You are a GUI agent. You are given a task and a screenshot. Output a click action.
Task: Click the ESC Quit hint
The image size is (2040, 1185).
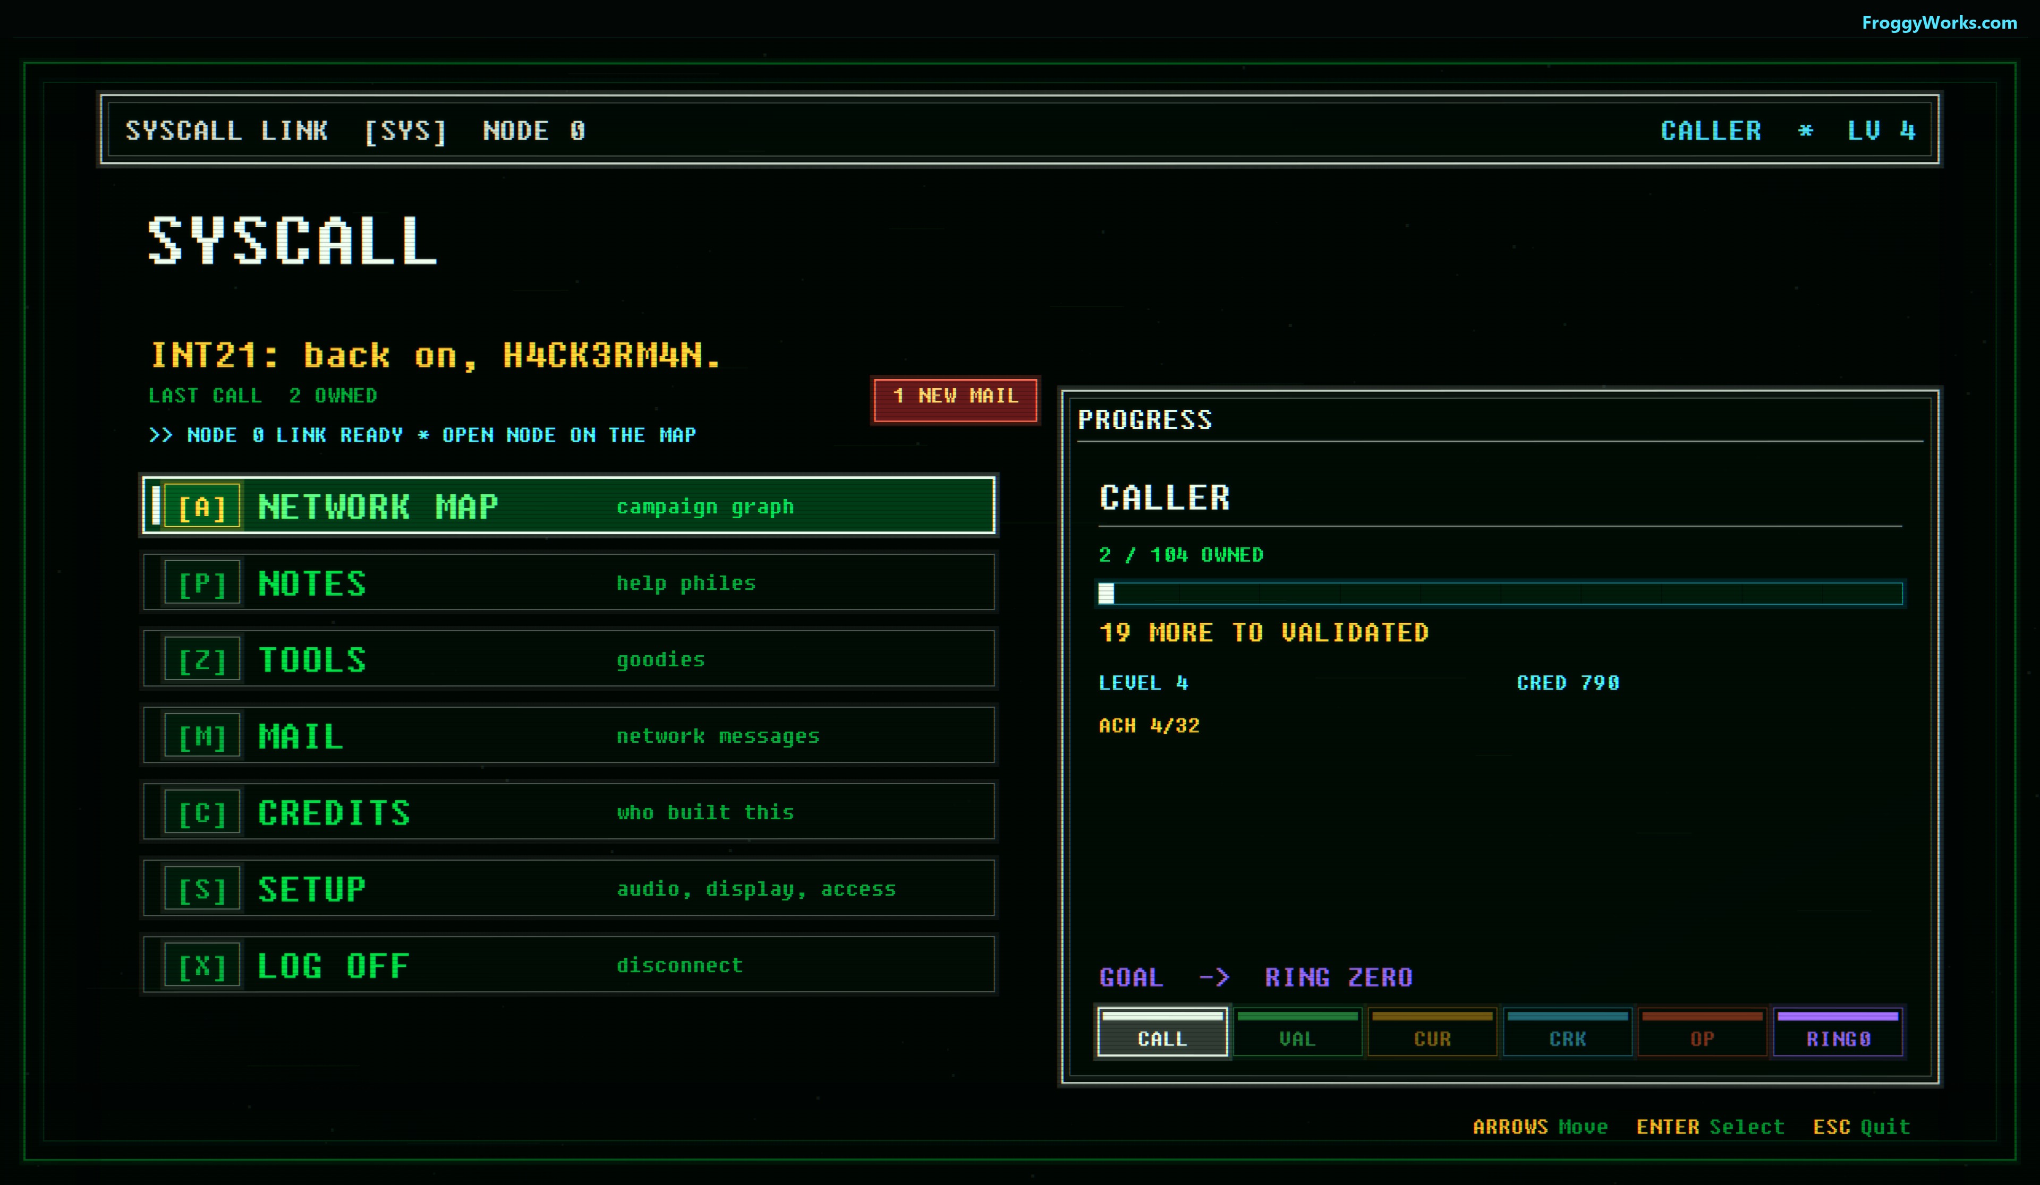(x=1861, y=1127)
